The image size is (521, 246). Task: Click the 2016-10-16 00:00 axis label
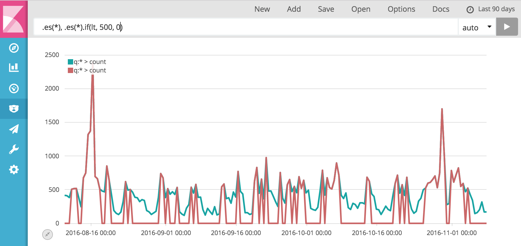[x=377, y=233]
